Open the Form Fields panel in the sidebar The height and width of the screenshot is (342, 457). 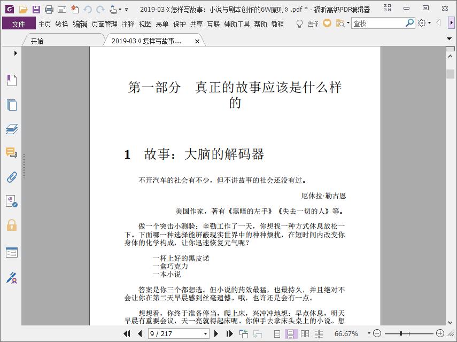[12, 253]
